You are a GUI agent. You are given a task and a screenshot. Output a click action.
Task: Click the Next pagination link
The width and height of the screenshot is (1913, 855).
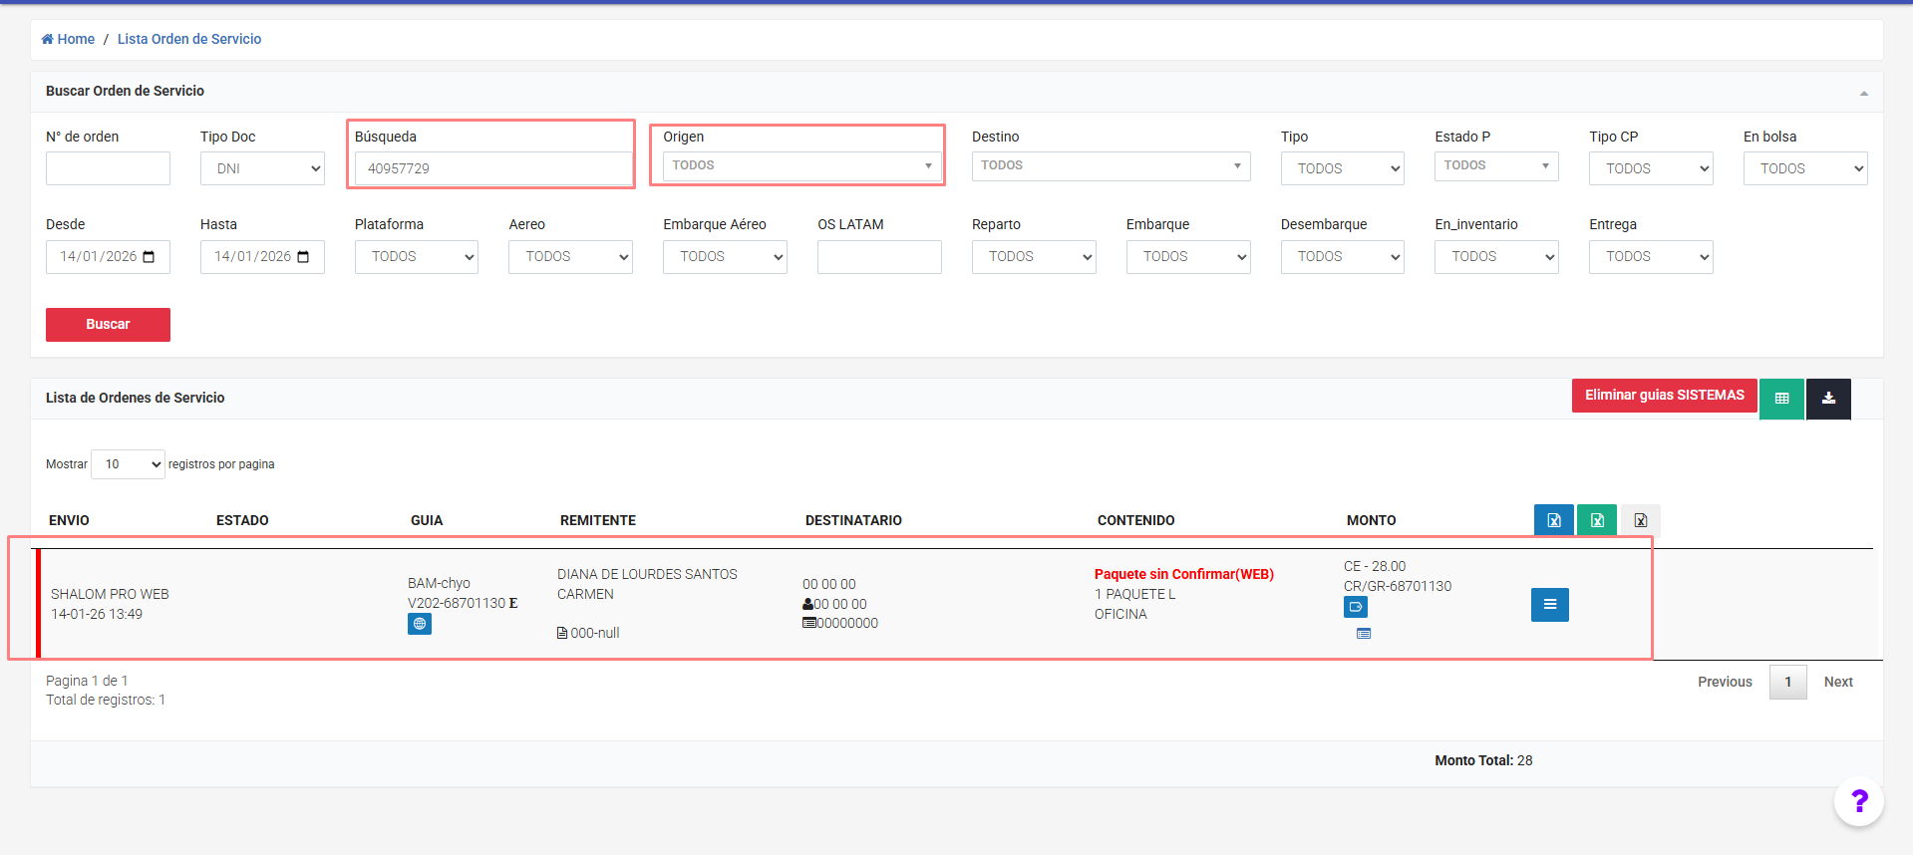pos(1837,683)
